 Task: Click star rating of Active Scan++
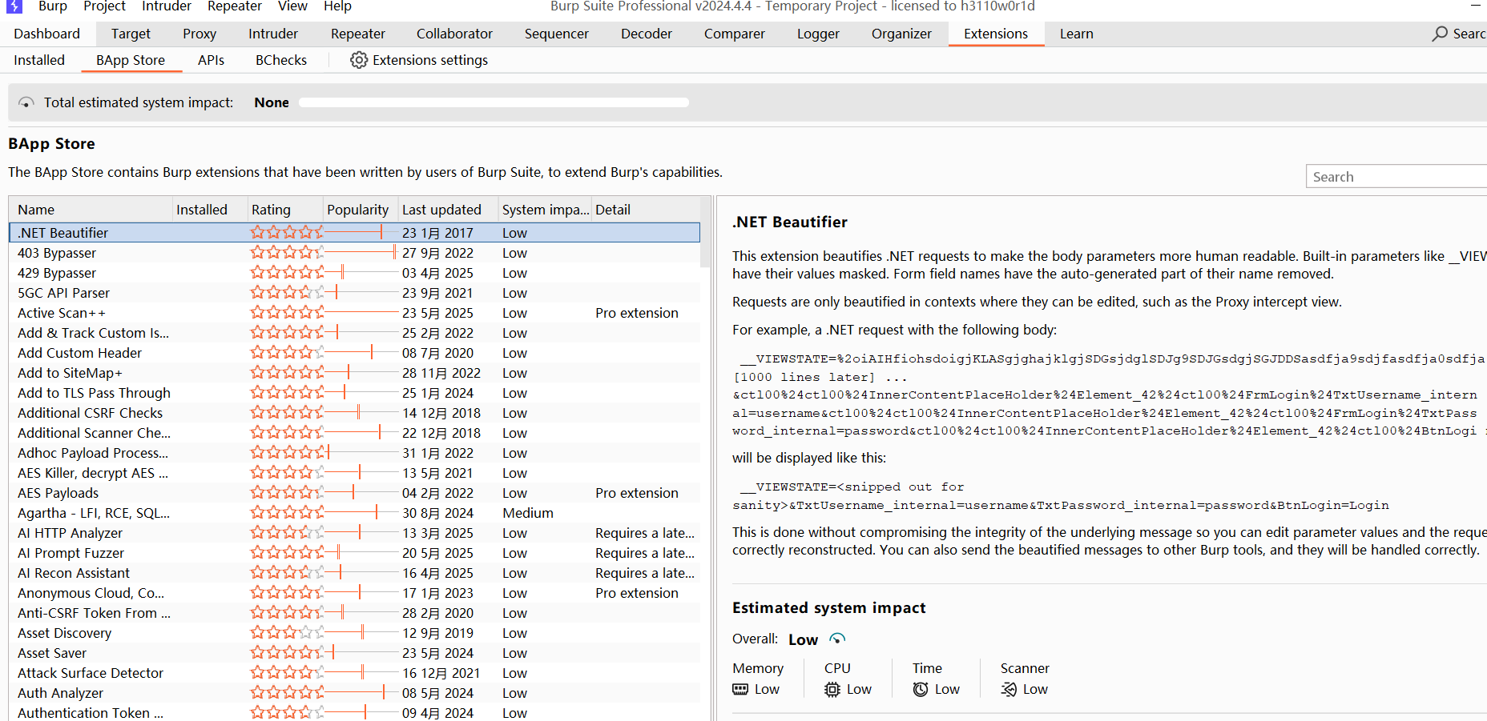coord(287,313)
